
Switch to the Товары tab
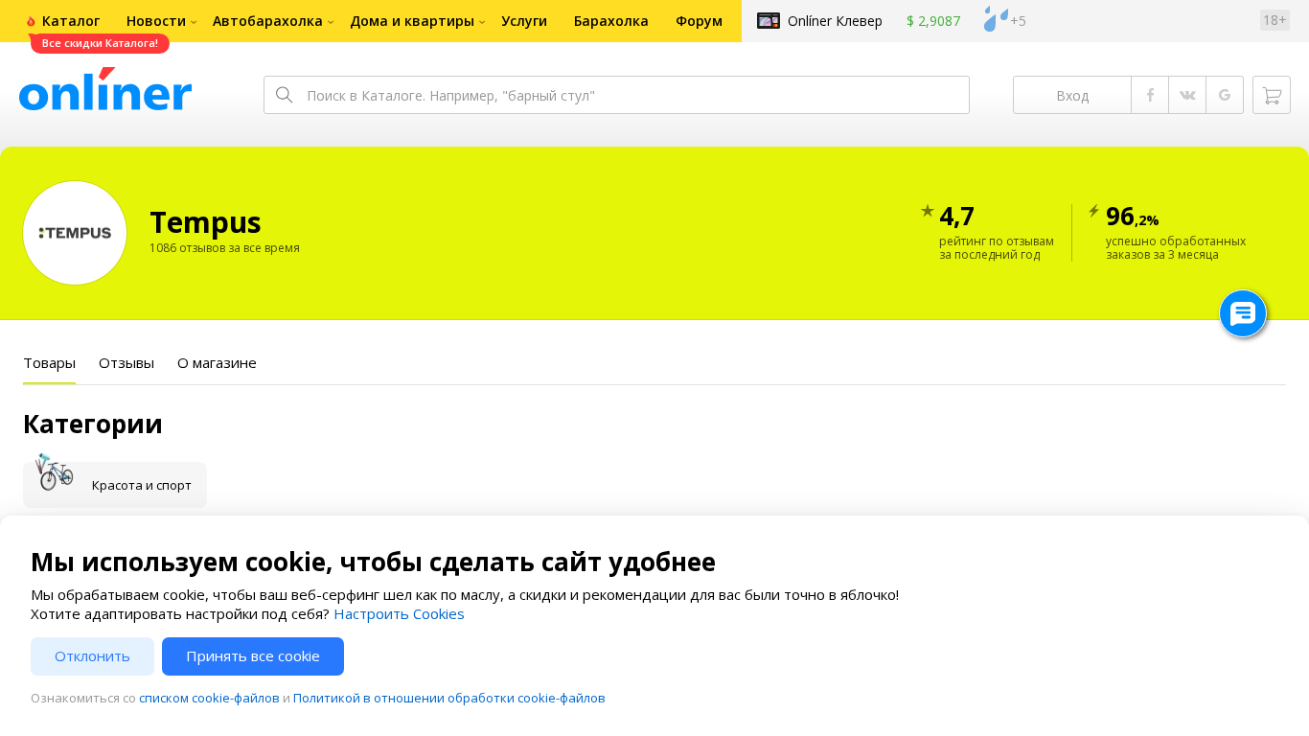click(49, 363)
